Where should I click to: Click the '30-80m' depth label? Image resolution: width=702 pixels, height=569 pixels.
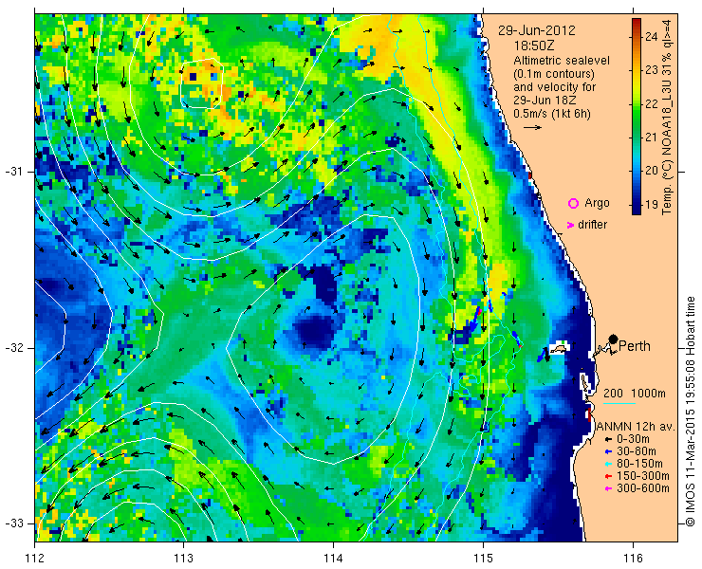click(x=637, y=451)
